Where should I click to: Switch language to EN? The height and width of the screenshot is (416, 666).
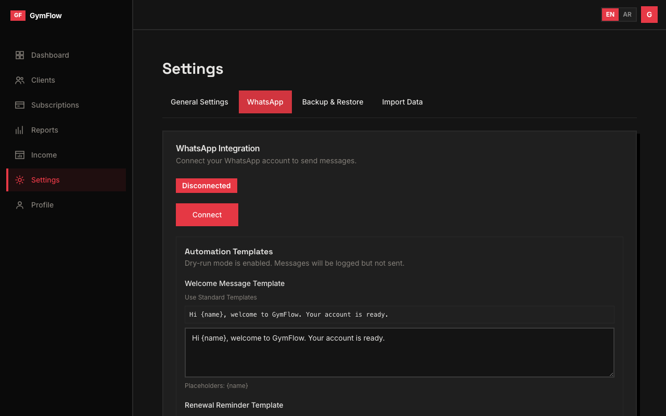coord(610,15)
